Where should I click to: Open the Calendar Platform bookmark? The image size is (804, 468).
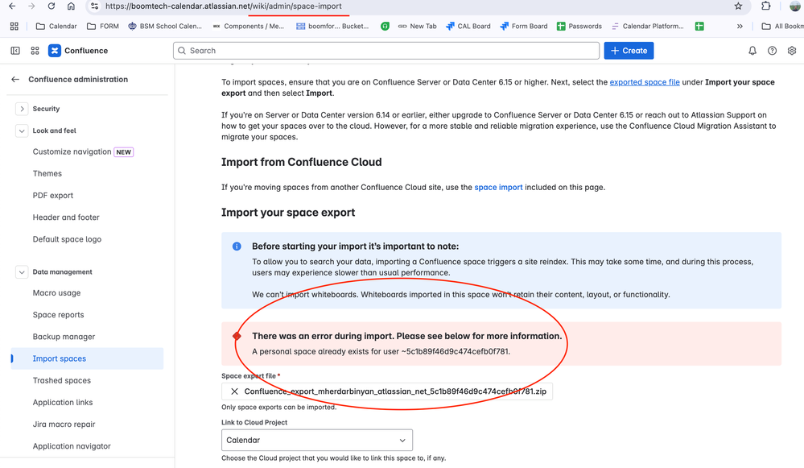click(x=648, y=26)
